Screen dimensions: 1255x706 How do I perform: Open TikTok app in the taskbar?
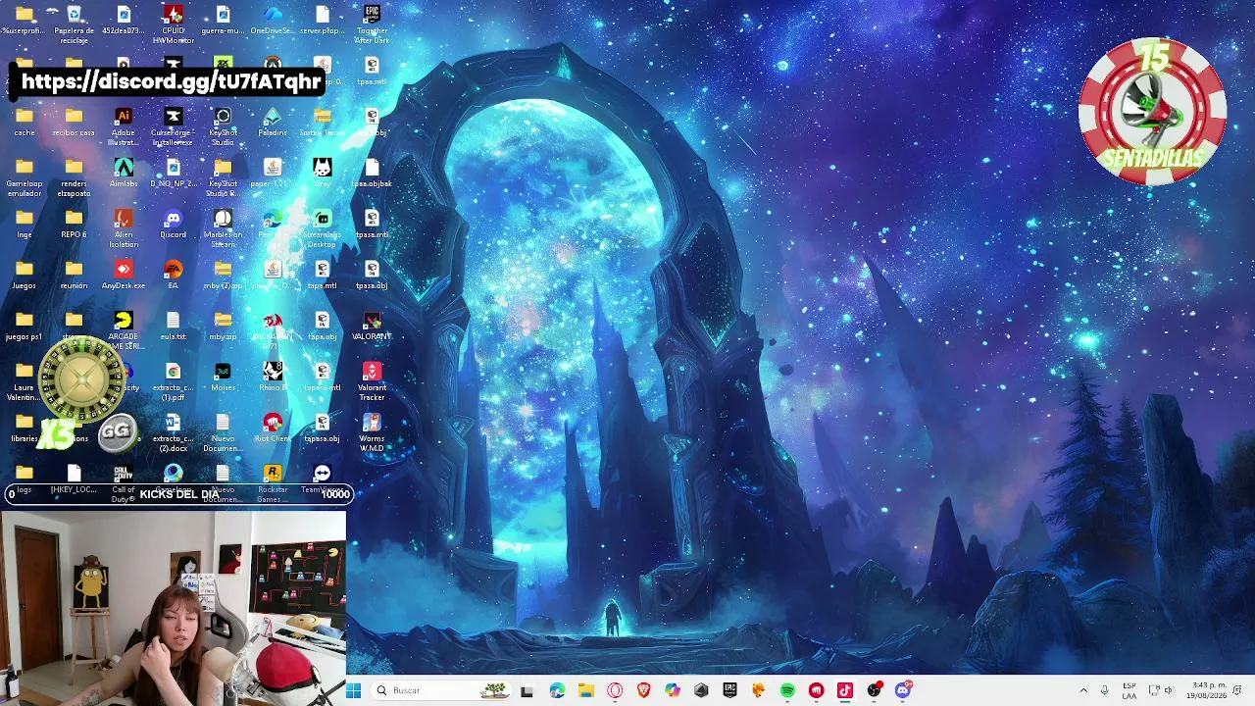[845, 690]
